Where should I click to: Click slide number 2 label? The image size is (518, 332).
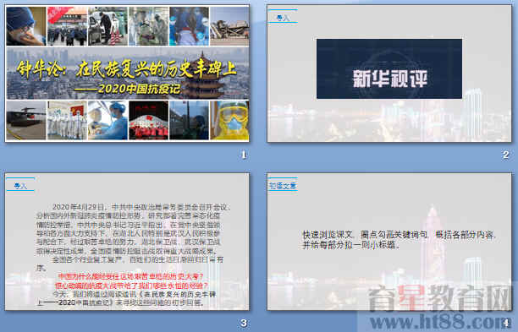[506, 155]
